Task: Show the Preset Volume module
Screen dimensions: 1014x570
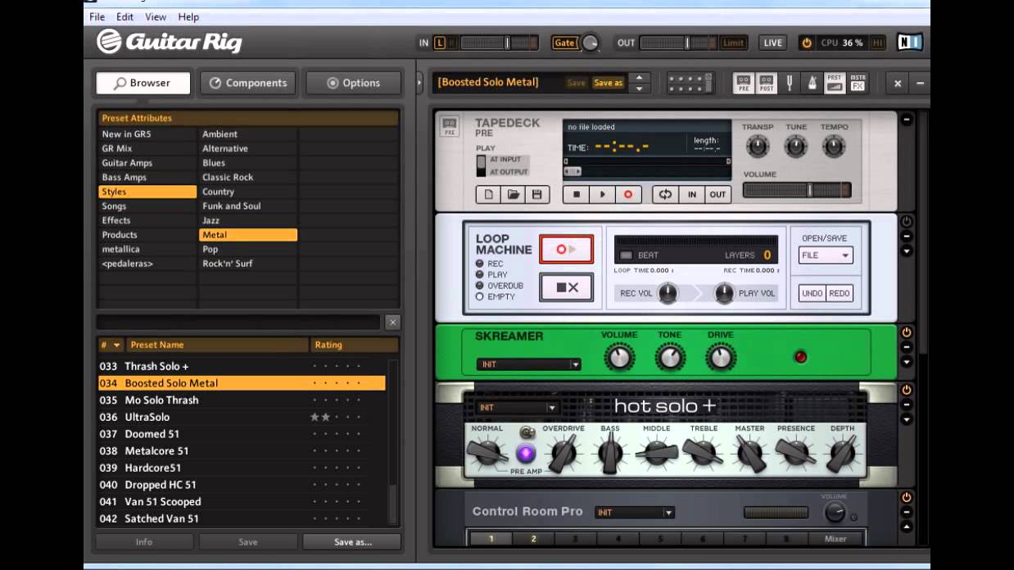Action: [835, 83]
